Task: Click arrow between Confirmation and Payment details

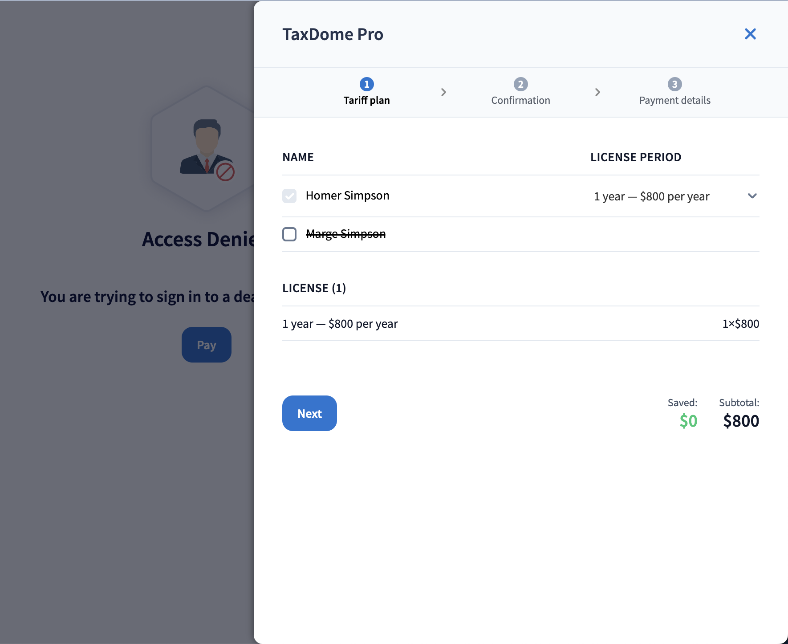Action: (x=597, y=92)
